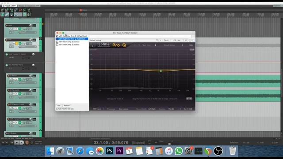Select the previous Pro-Q preset arrow
The image size is (283, 159).
tap(155, 45)
